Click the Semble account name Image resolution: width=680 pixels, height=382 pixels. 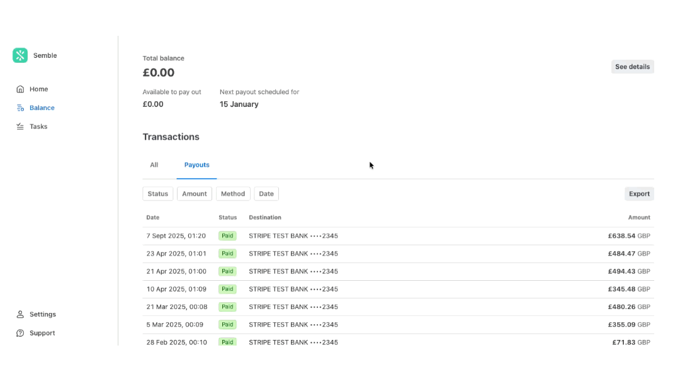click(45, 55)
